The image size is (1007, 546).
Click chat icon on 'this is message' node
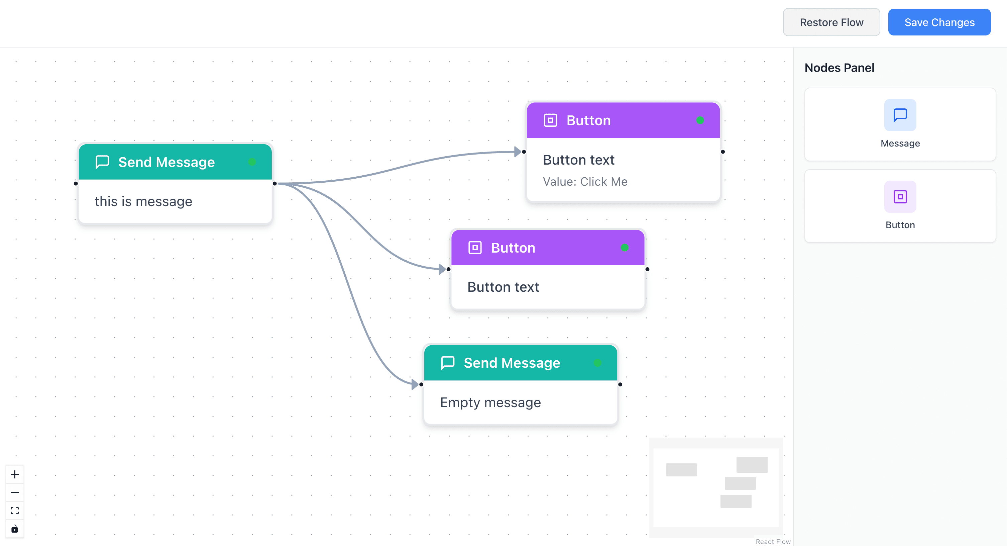102,162
